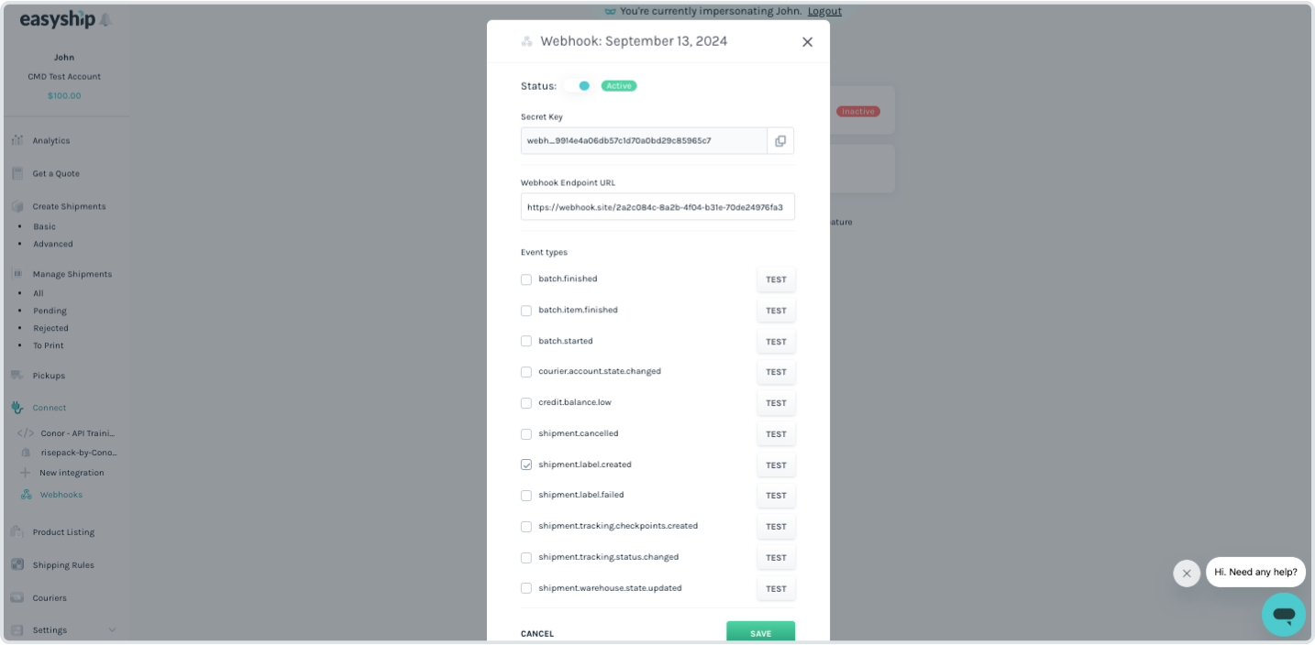Select Pending under Manage Shipments
This screenshot has width=1315, height=645.
point(50,311)
